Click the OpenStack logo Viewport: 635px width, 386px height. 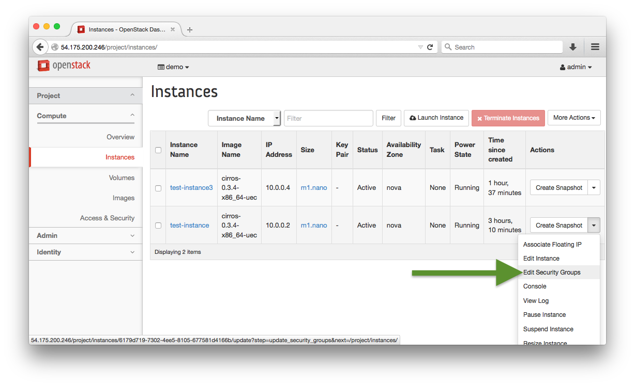pos(64,66)
